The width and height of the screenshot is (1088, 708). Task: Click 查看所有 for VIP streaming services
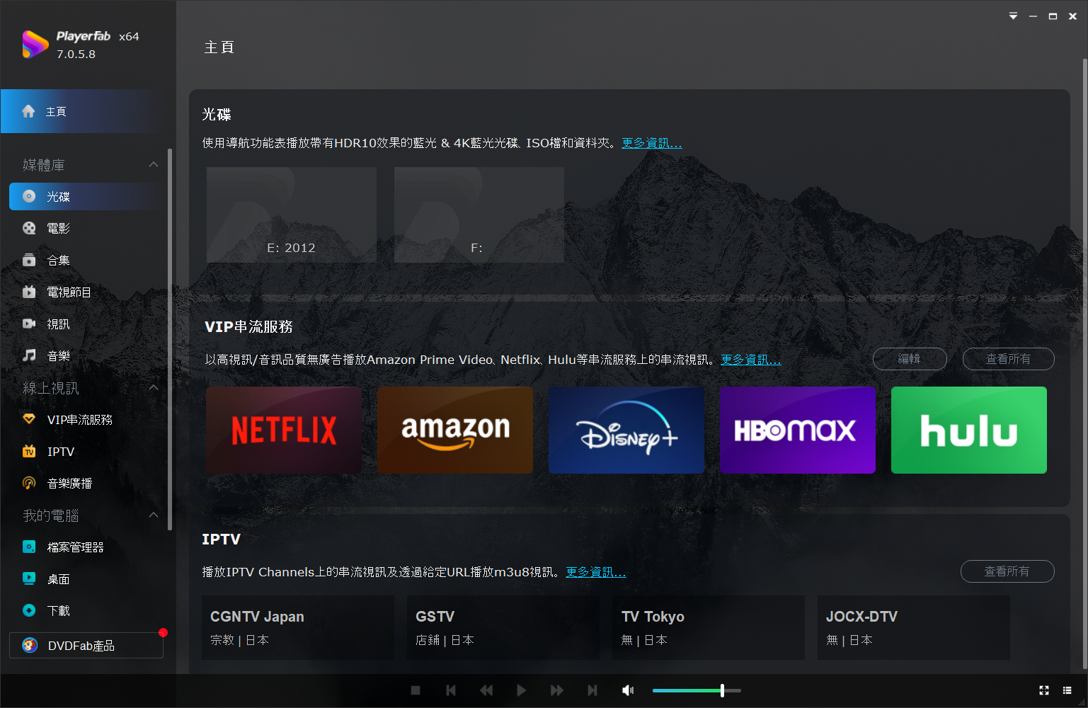(x=1008, y=359)
